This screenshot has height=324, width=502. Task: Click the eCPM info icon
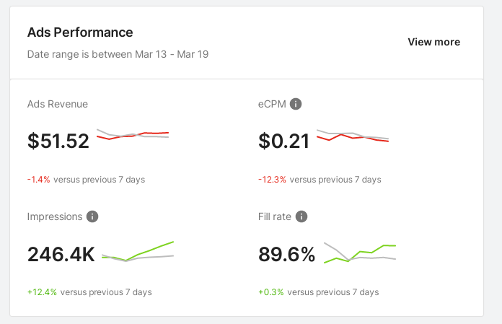(x=296, y=104)
